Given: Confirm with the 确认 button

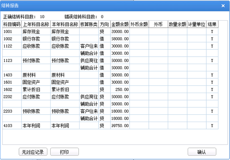Looking at the screenshot, I should pyautogui.click(x=202, y=152).
